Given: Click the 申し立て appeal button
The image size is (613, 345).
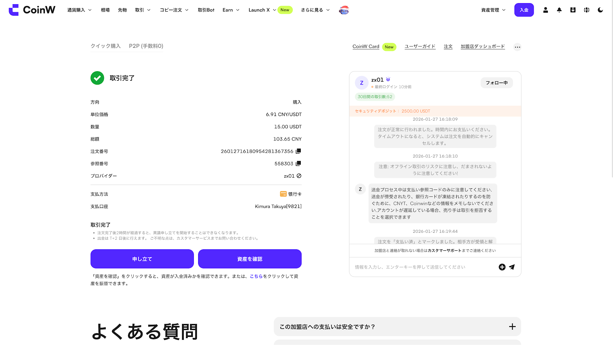Looking at the screenshot, I should (142, 259).
